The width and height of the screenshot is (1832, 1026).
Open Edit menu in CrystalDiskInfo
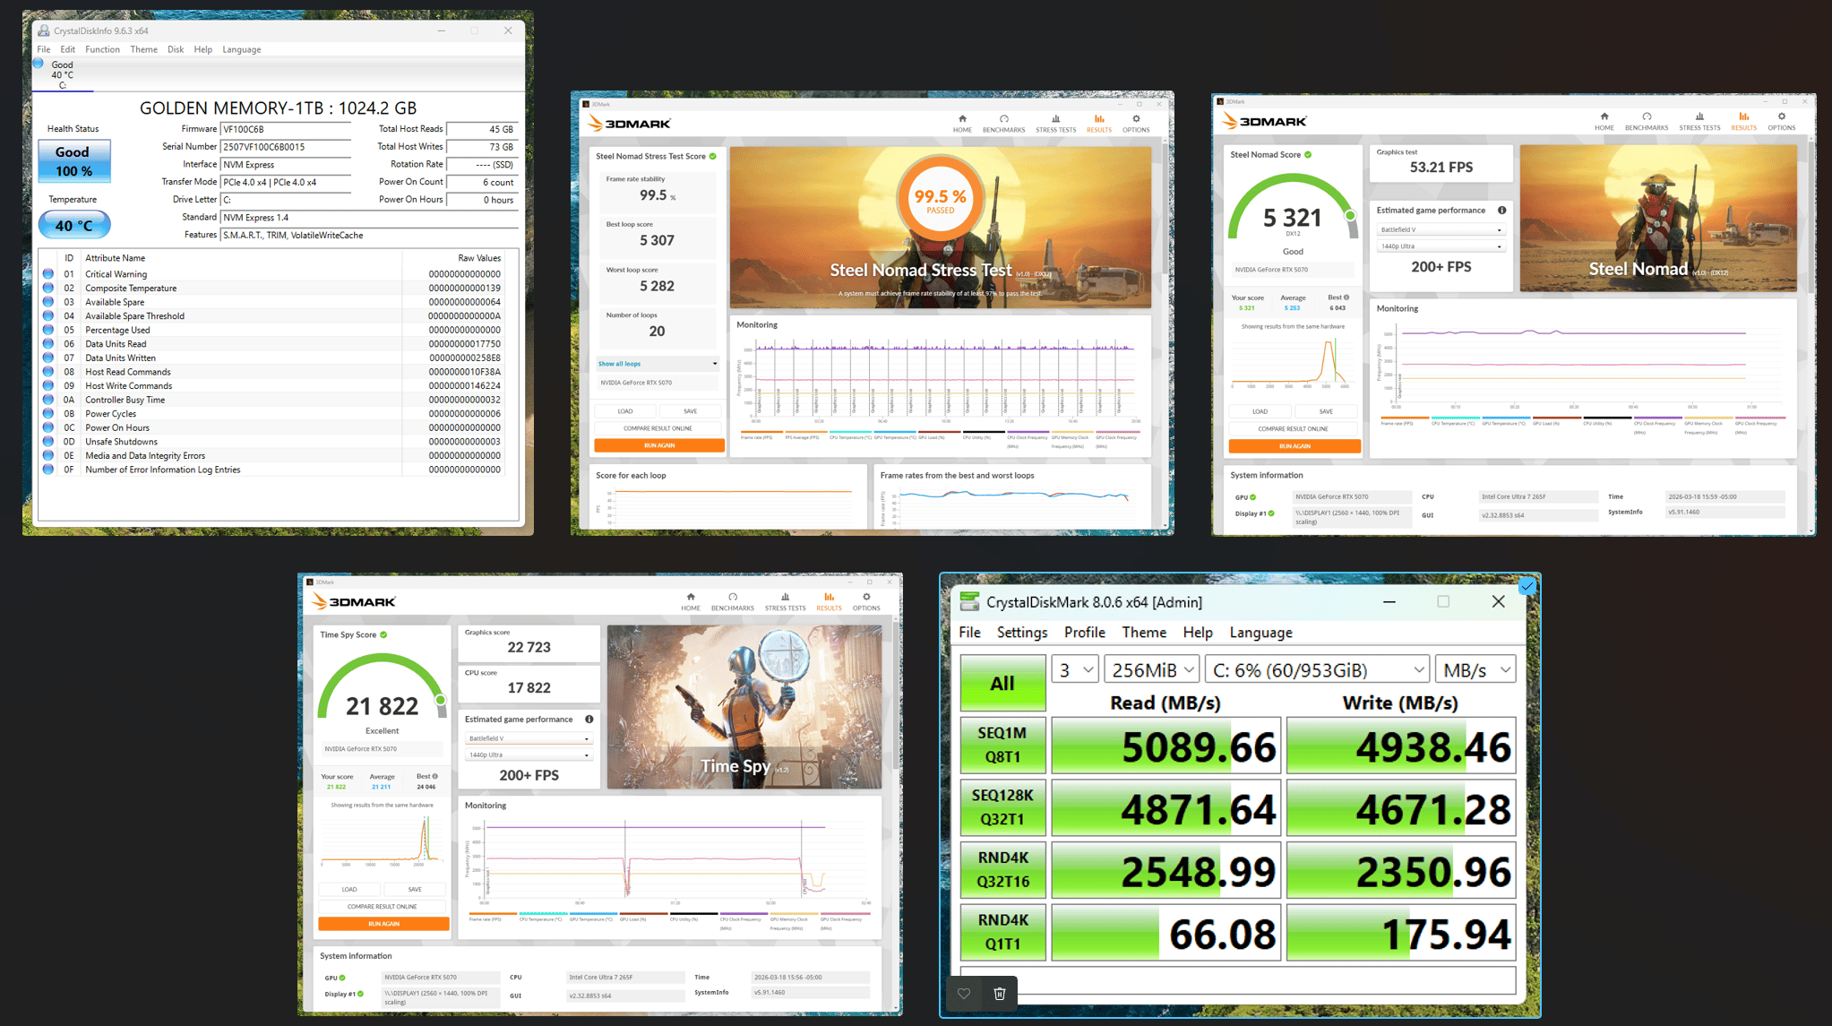pyautogui.click(x=68, y=49)
